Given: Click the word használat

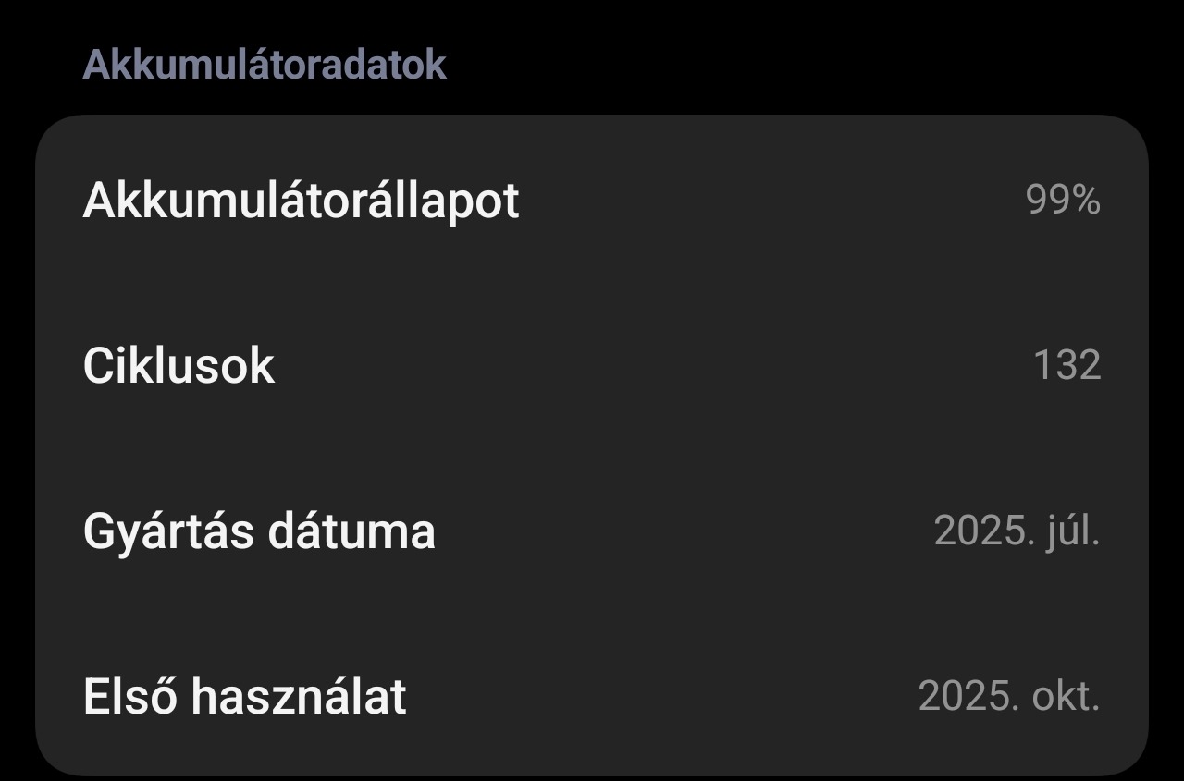Looking at the screenshot, I should [299, 696].
